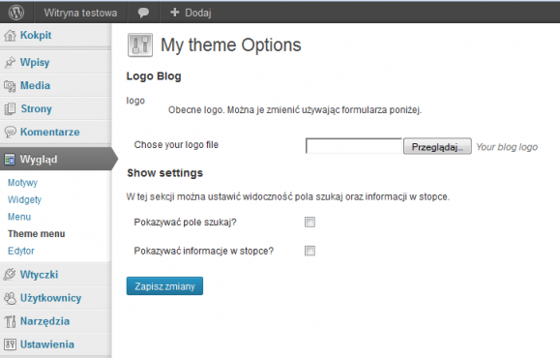Viewport: 560px width, 358px height.
Task: Click the Użytkownicy users icon
Action: (10, 298)
